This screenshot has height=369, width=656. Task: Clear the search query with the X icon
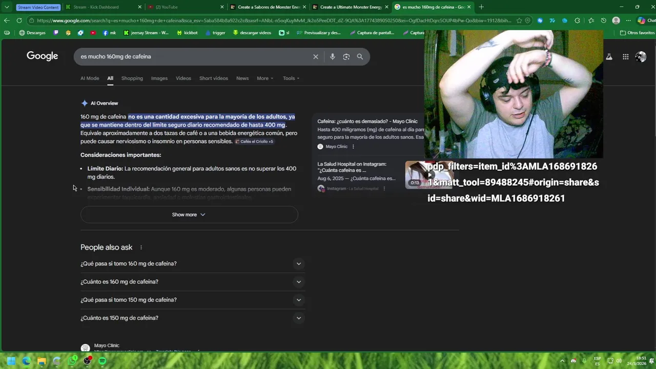pos(316,57)
